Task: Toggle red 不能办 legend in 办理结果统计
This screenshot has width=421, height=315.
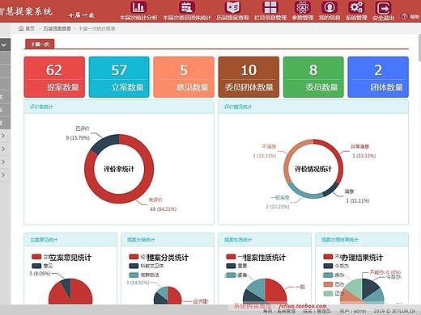Action: pyautogui.click(x=328, y=257)
